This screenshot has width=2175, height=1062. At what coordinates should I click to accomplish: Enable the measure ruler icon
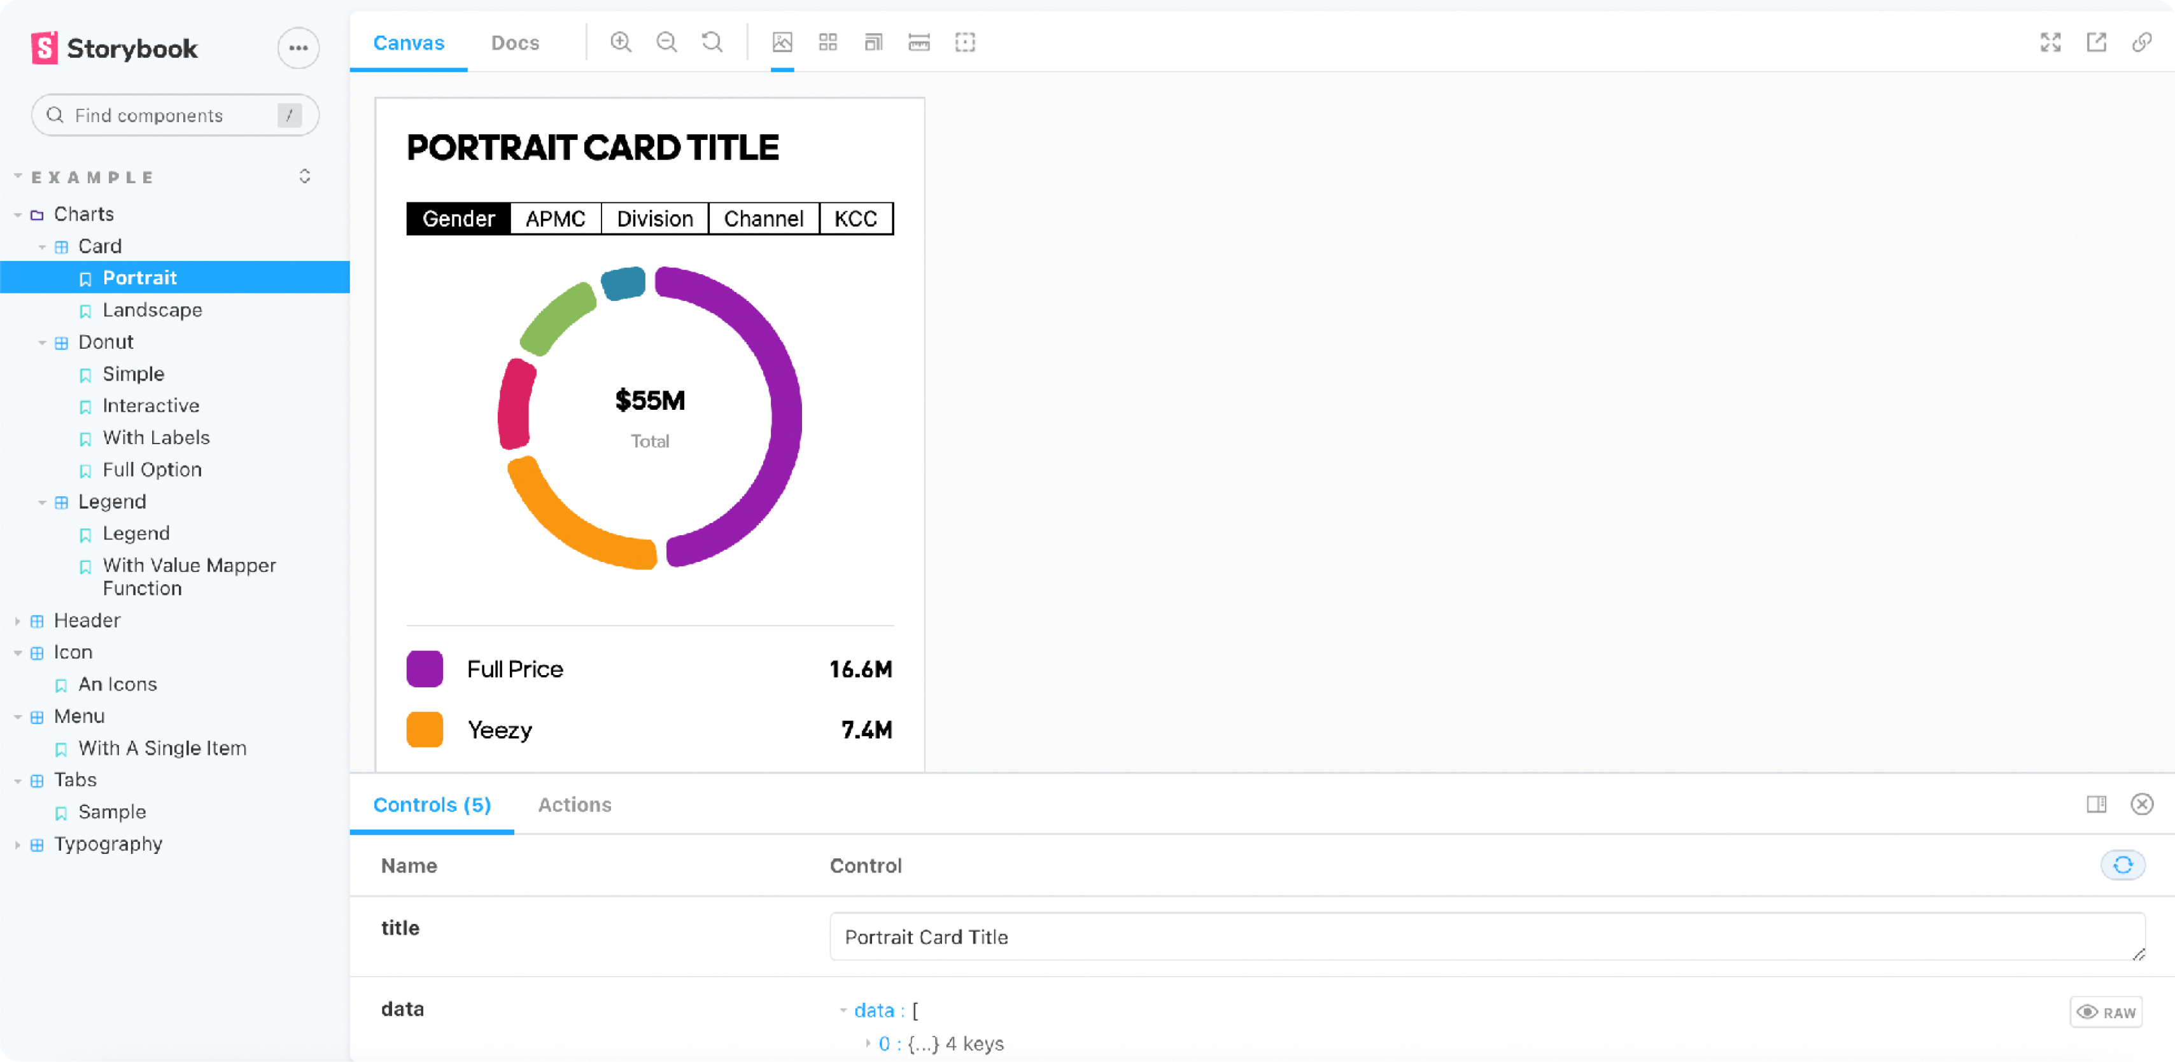point(919,42)
